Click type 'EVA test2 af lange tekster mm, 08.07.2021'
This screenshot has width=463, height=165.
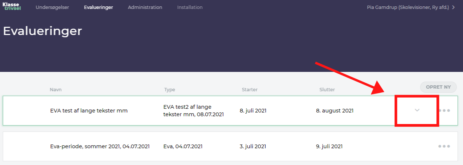coord(193,111)
